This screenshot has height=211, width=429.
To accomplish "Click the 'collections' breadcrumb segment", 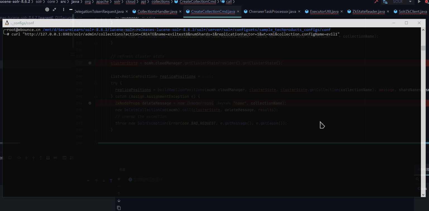I will [160, 2].
